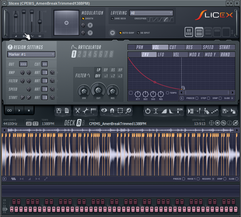Click the round waveform icon near length

pos(223,123)
